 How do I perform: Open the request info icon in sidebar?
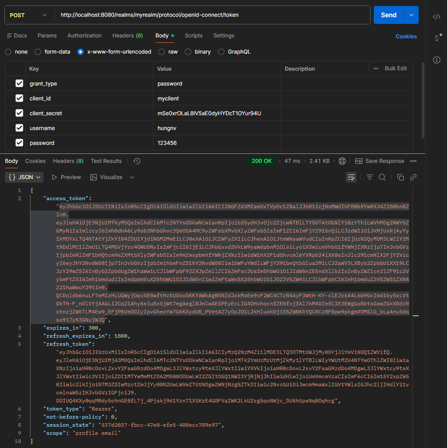click(437, 60)
